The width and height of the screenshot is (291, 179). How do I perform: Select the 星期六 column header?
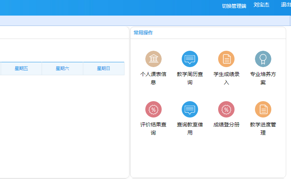click(x=62, y=69)
